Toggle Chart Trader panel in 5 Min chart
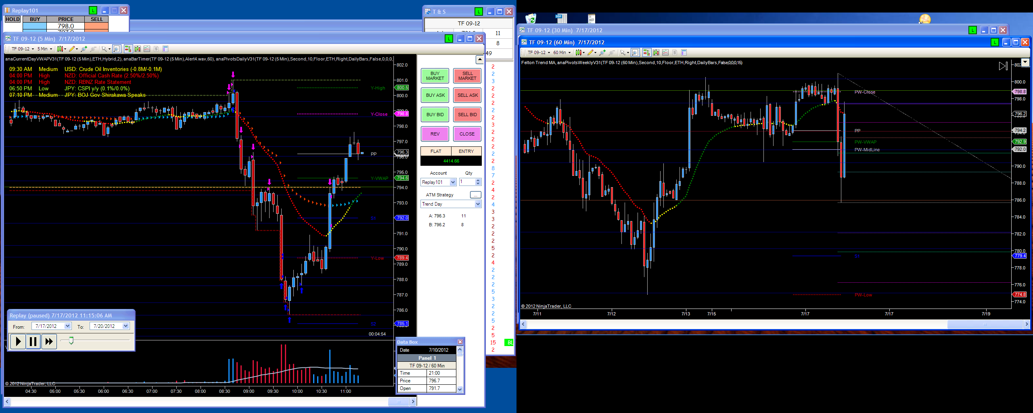1033x413 pixels. tap(128, 49)
